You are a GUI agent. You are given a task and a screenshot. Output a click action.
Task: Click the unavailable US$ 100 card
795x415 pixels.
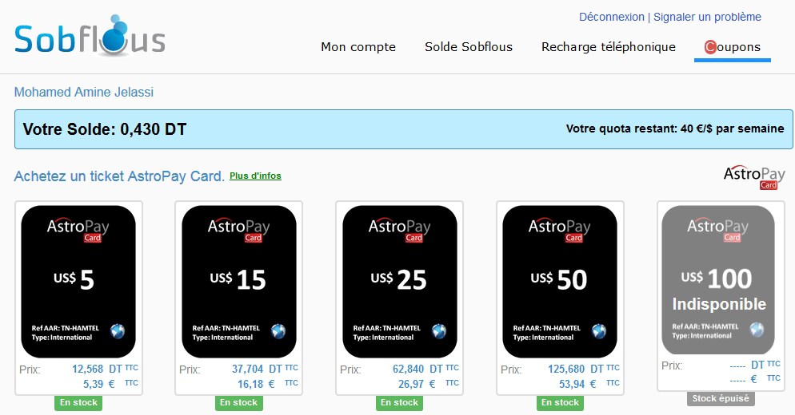click(717, 280)
